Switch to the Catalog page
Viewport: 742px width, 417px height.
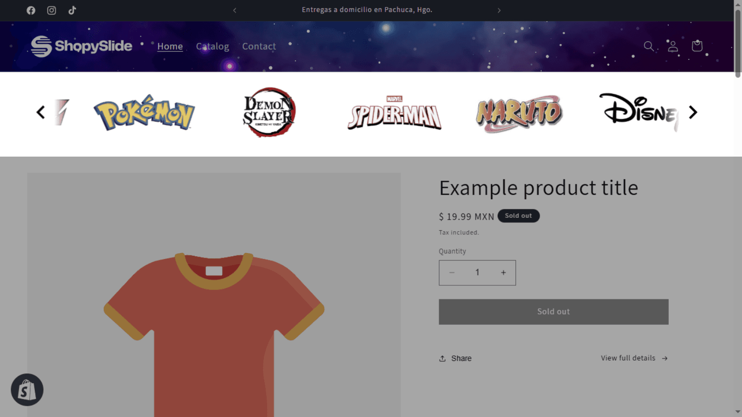tap(212, 46)
